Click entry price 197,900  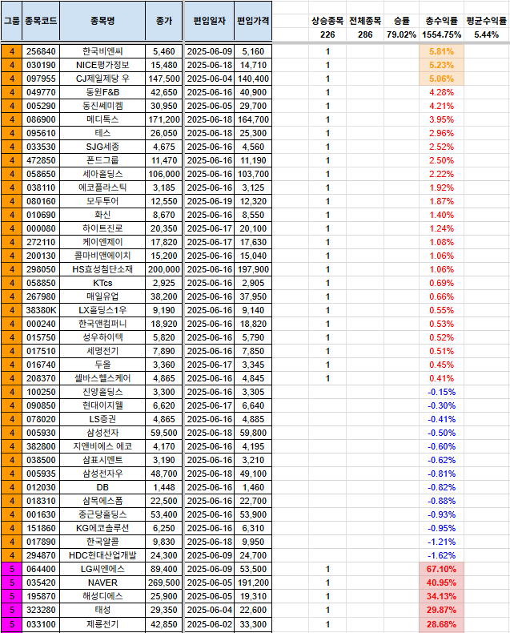tap(253, 269)
